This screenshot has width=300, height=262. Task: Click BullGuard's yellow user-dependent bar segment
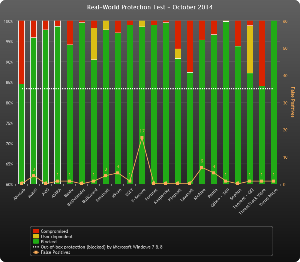coord(94,44)
